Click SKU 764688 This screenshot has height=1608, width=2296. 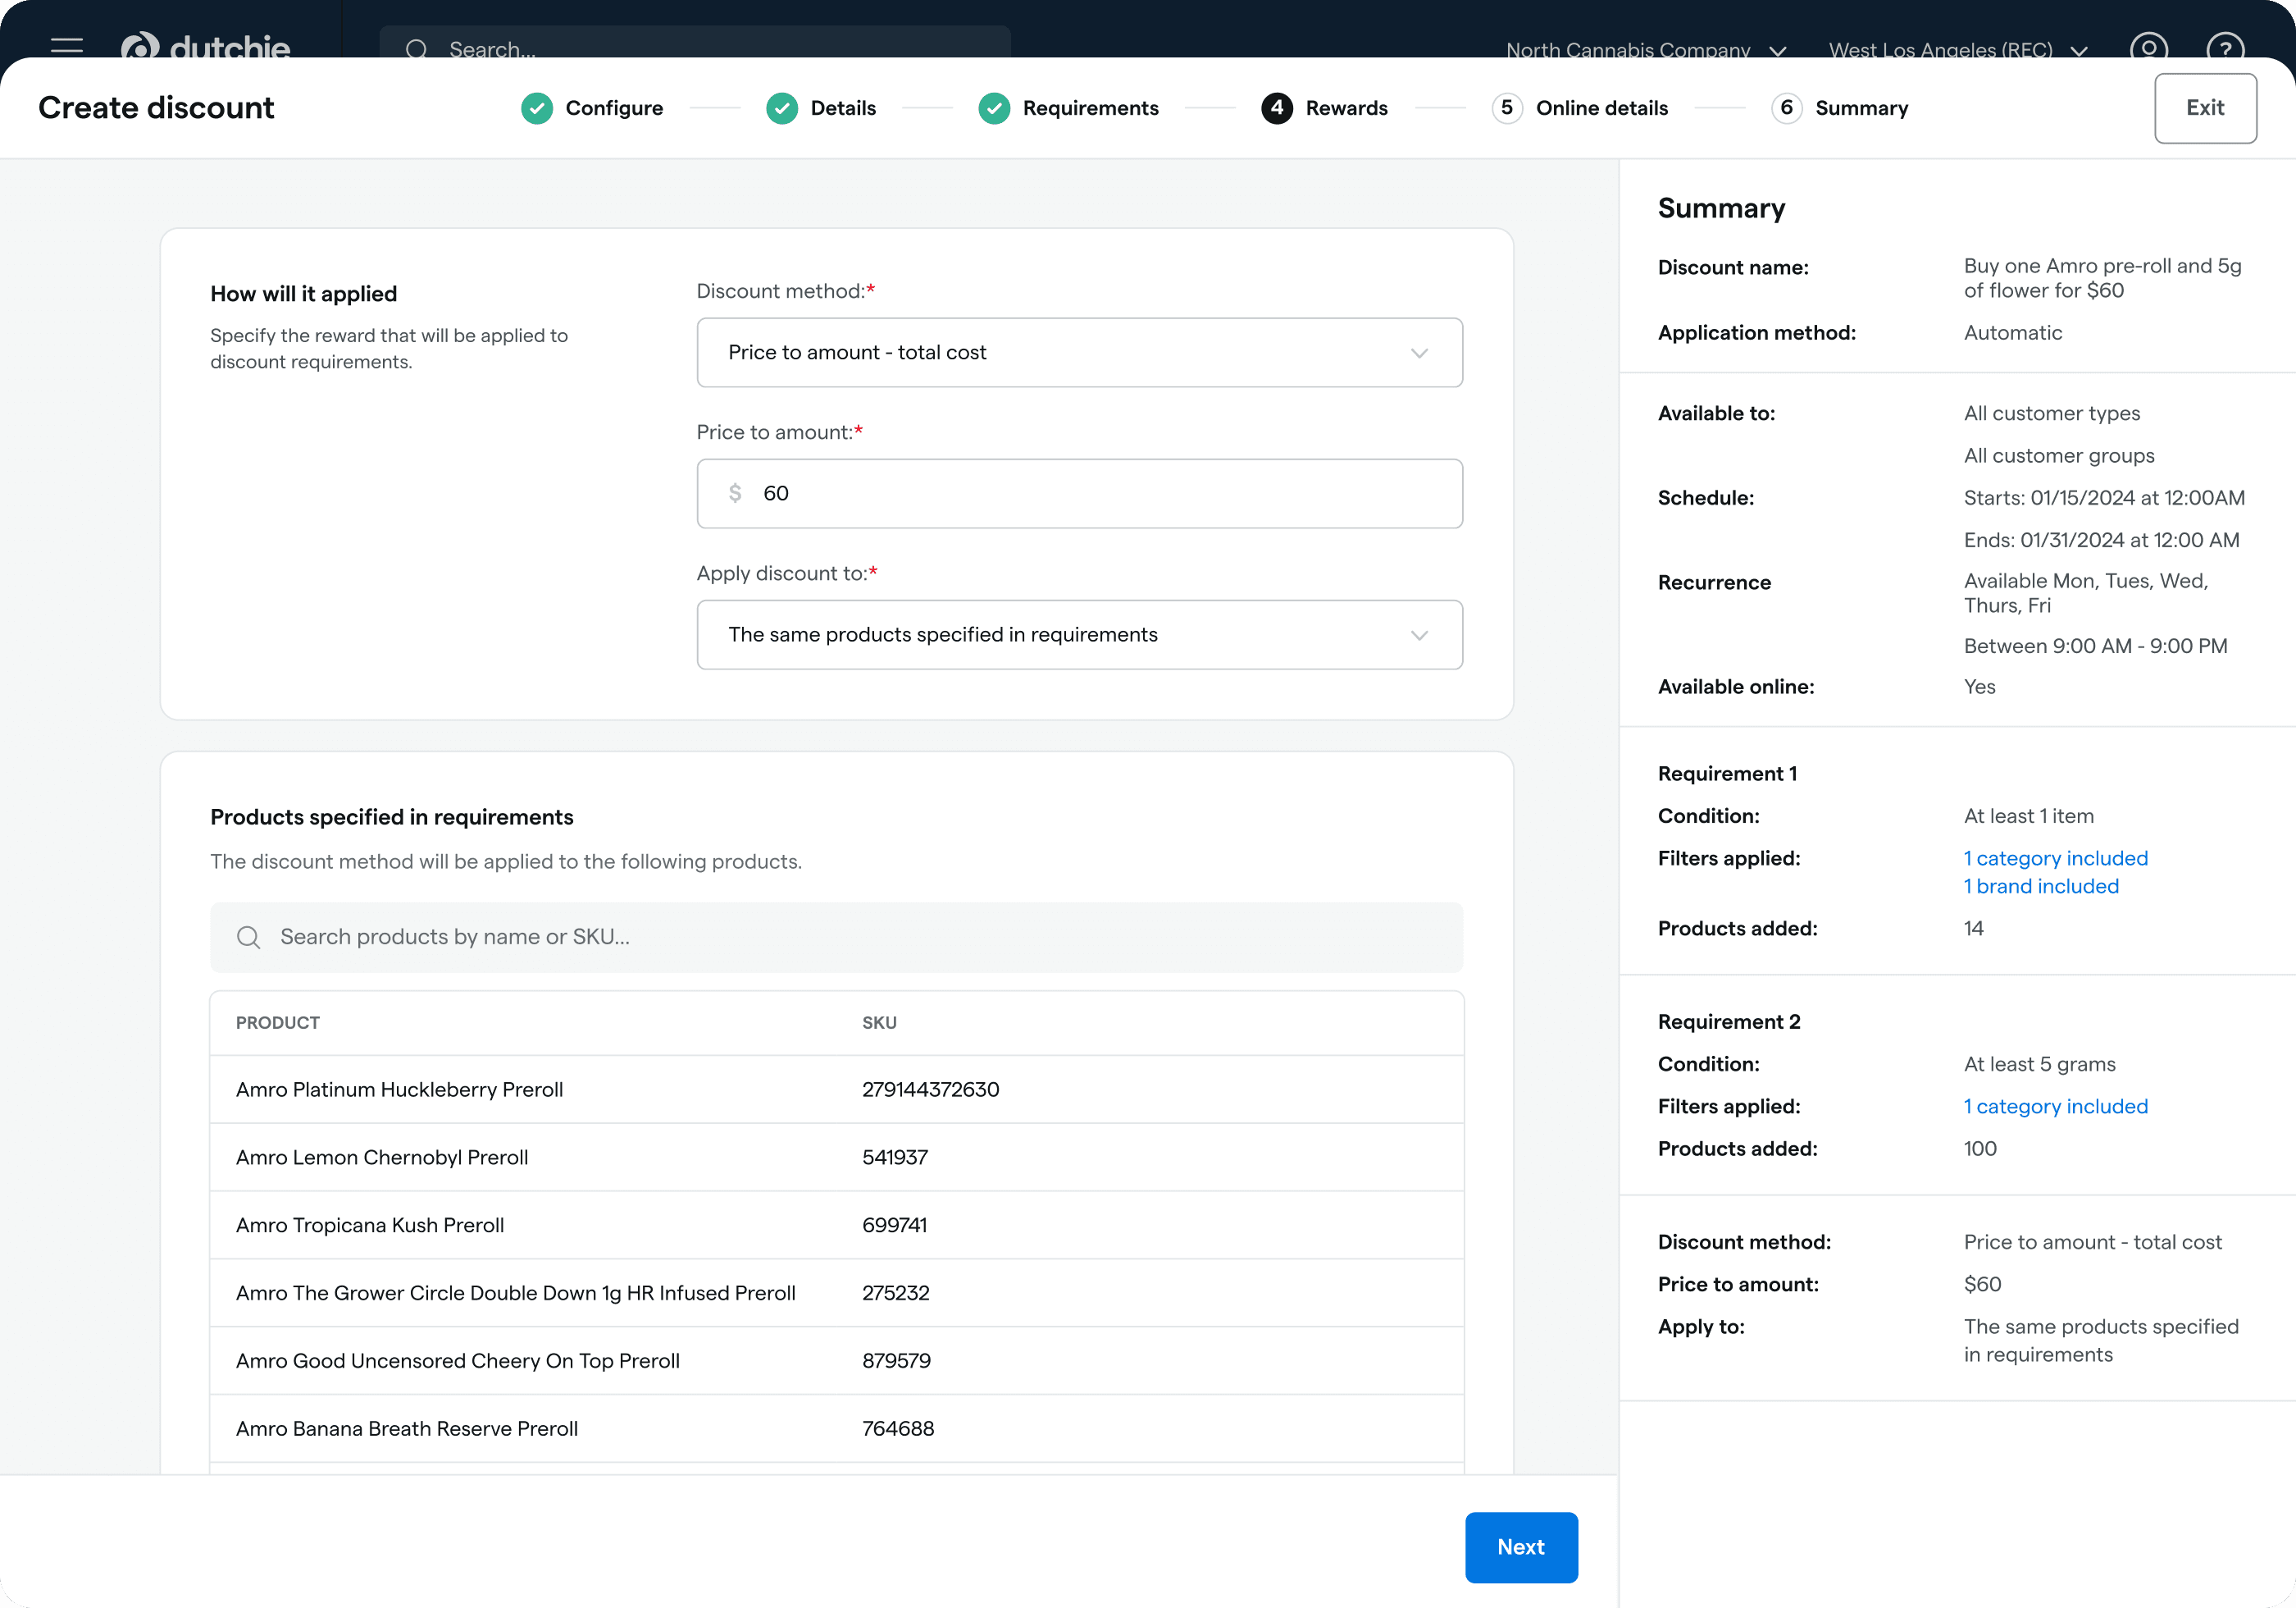pyautogui.click(x=898, y=1429)
